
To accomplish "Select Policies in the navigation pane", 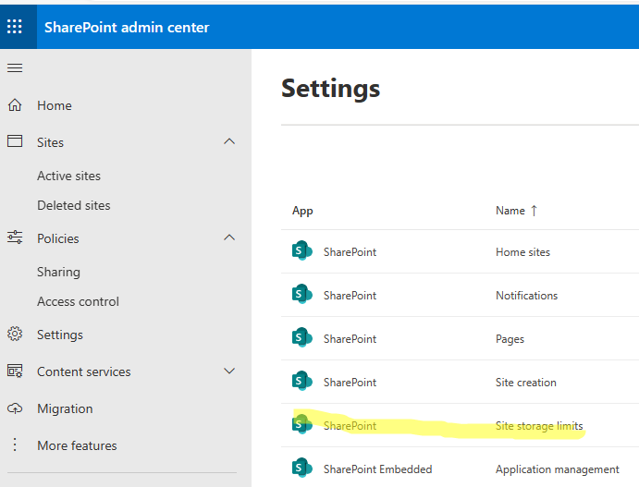I will (x=58, y=238).
